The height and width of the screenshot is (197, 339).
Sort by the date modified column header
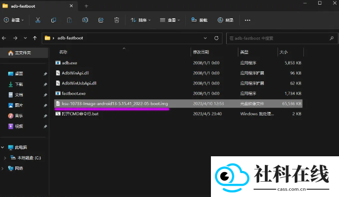201,52
